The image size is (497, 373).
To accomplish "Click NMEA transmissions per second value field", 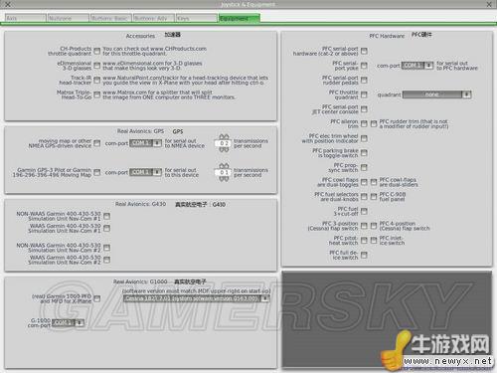I will [224, 143].
